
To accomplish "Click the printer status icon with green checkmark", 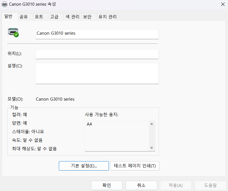I will (x=13, y=33).
